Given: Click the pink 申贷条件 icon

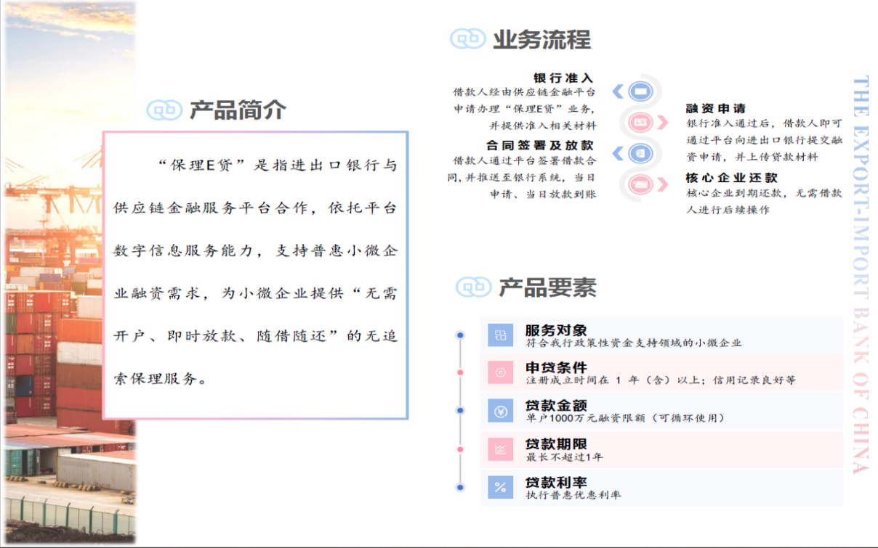Looking at the screenshot, I should tap(500, 373).
